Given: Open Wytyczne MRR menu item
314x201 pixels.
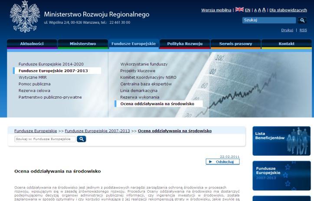Looking at the screenshot, I should [33, 77].
